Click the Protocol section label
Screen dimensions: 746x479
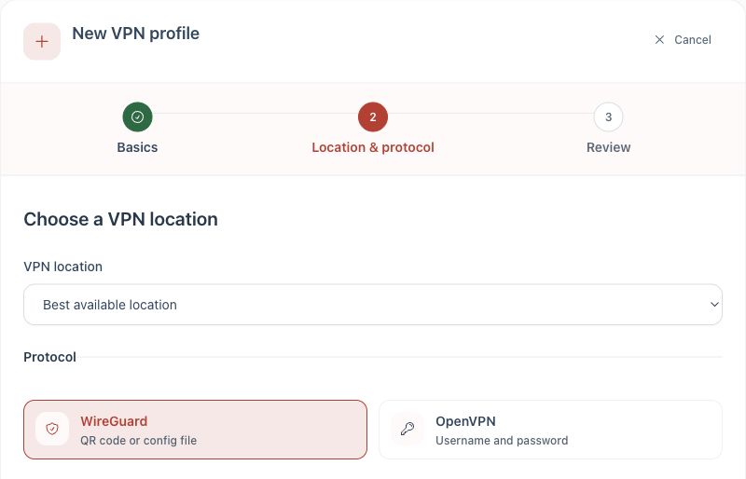[x=50, y=357]
